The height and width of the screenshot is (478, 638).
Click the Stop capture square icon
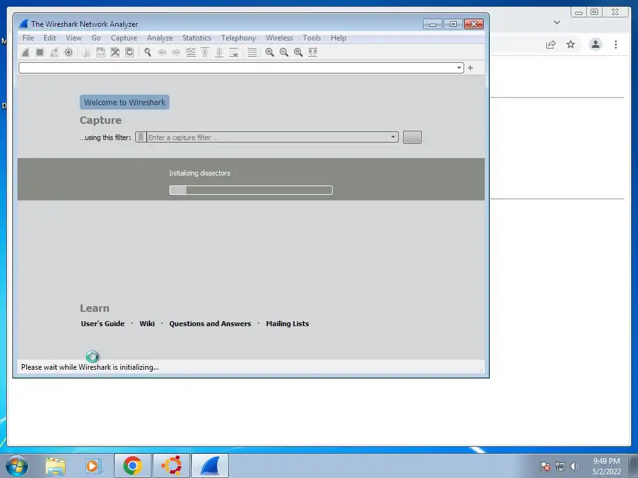[39, 52]
